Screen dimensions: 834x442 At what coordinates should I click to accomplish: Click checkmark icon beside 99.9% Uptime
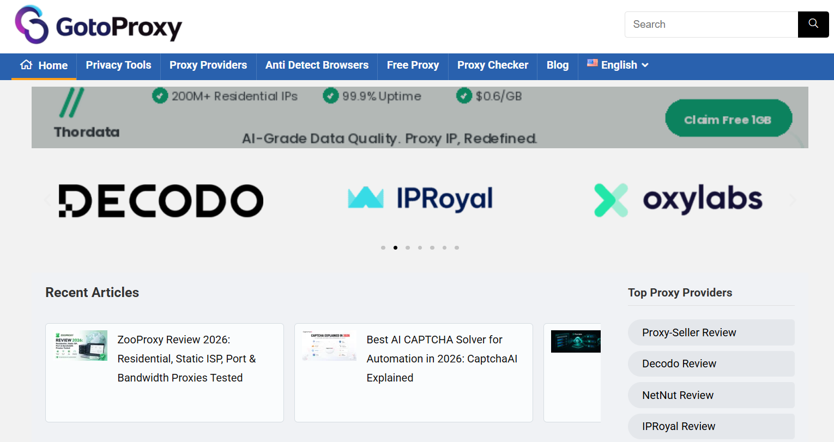click(330, 96)
